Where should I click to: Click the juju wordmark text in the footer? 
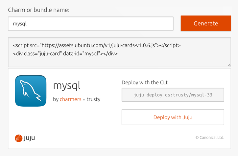[x=29, y=138]
